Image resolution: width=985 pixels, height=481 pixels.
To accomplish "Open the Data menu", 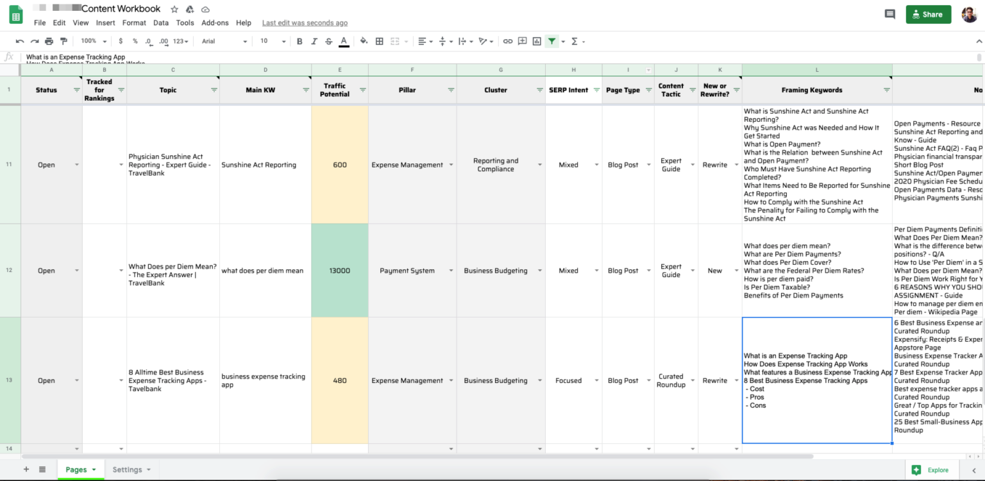I will point(161,22).
